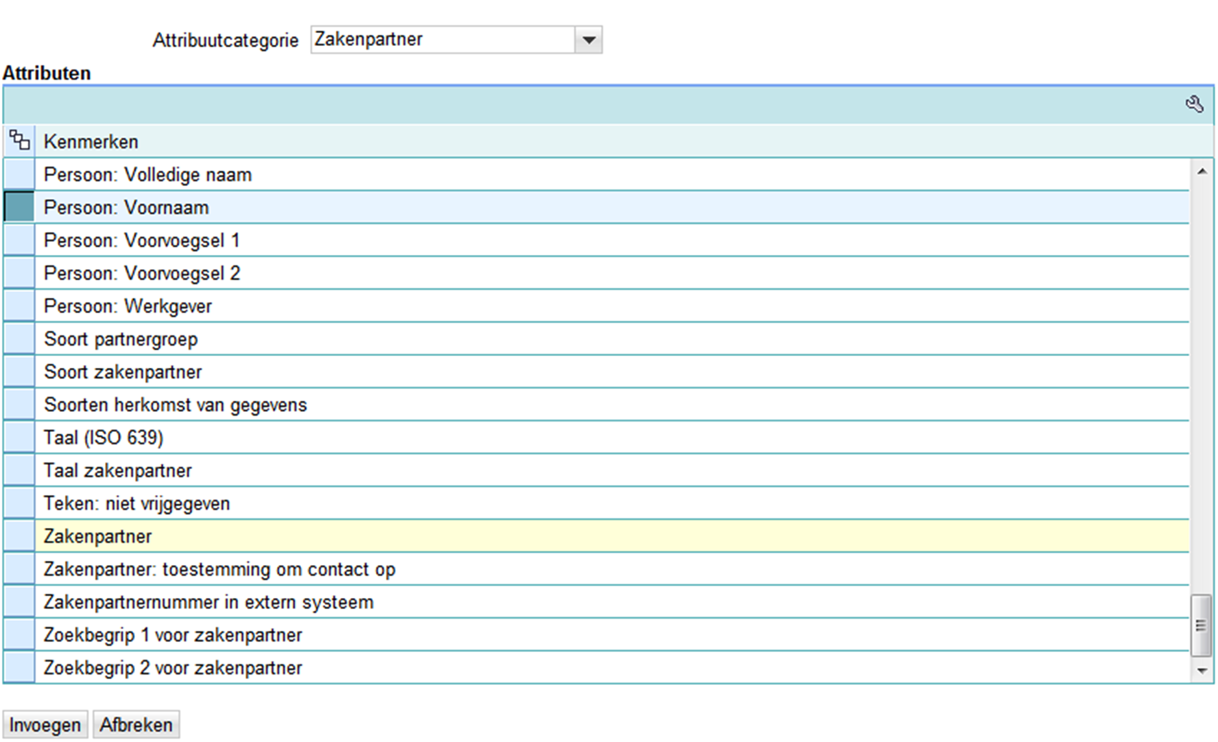Select row selector for Soort partnergroep
Image resolution: width=1218 pixels, height=742 pixels.
19,339
